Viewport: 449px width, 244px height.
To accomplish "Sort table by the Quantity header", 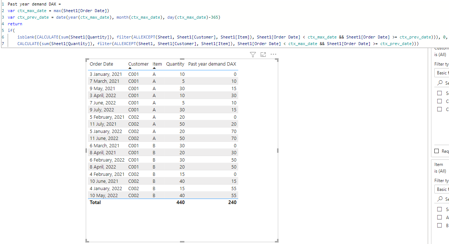I will 175,64.
